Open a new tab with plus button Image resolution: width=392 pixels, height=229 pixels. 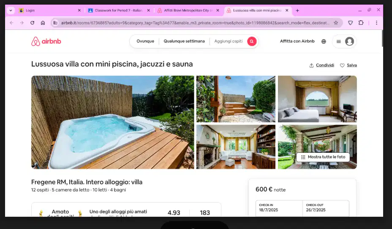point(297,11)
